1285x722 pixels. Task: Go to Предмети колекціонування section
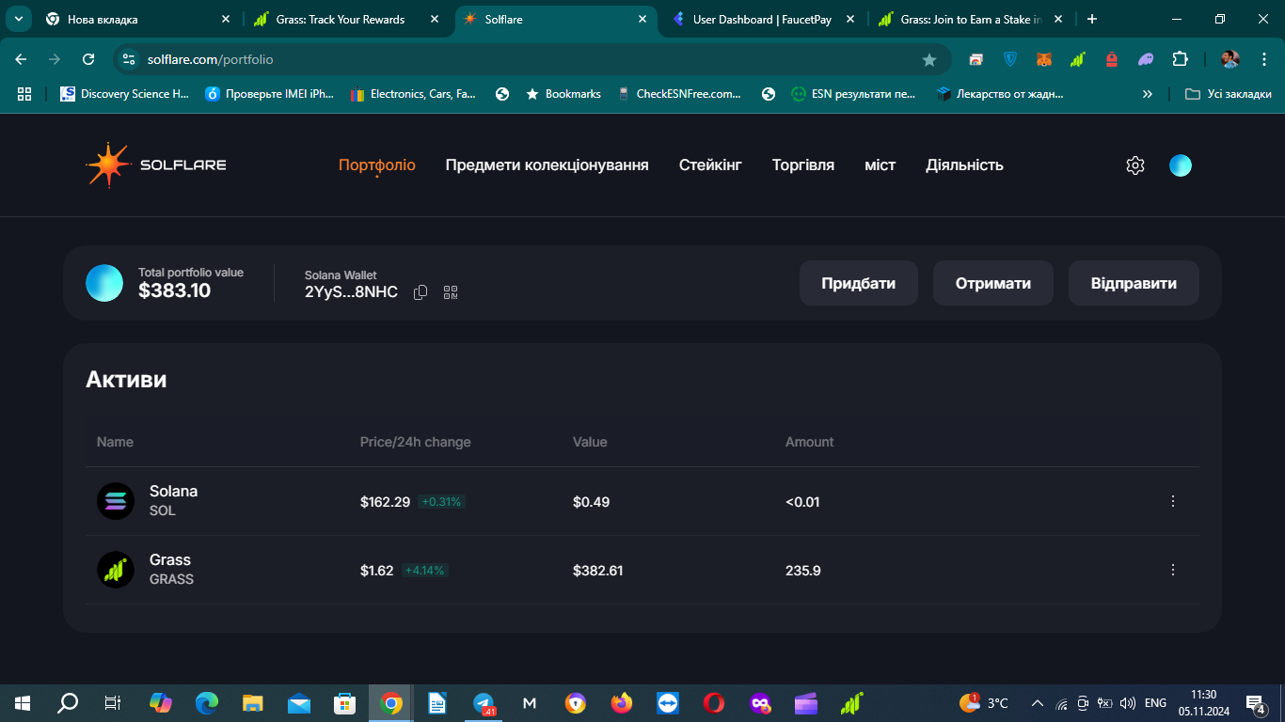click(x=547, y=165)
